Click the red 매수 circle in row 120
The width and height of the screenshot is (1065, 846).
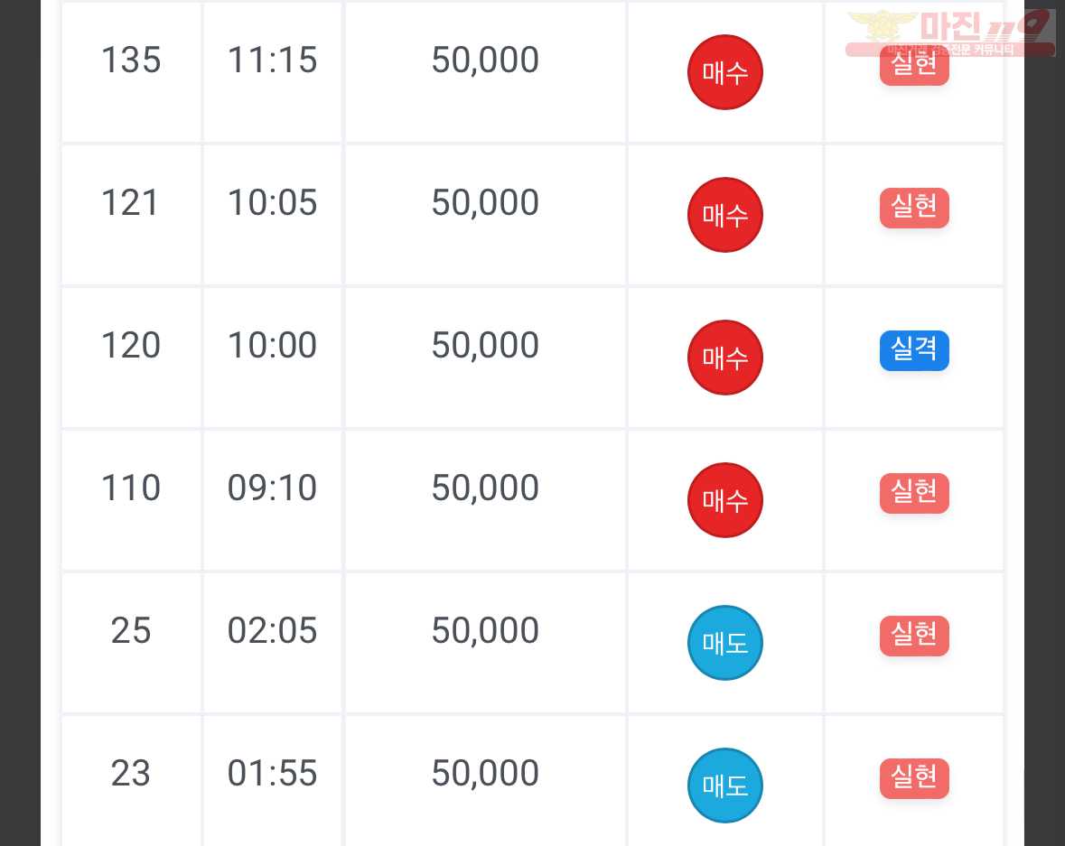coord(724,358)
